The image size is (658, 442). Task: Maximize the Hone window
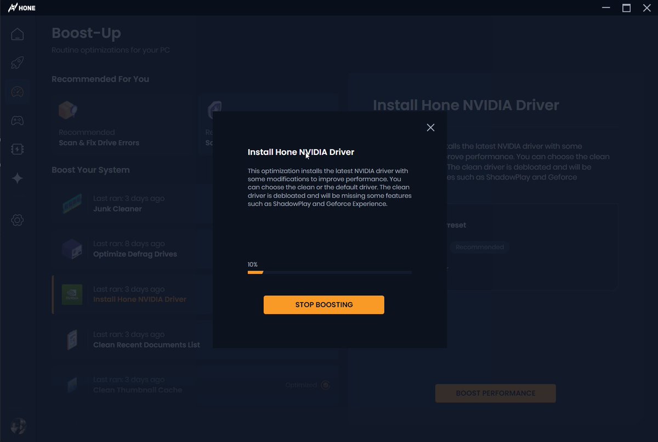click(x=626, y=8)
